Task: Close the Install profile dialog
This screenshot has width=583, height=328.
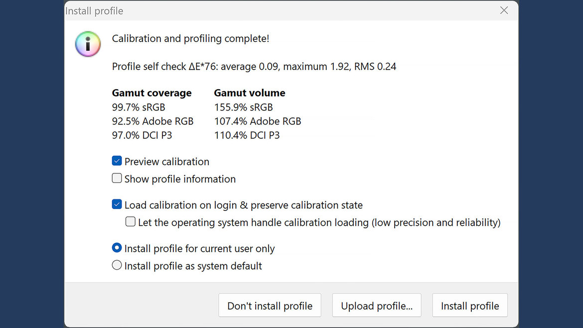Action: pos(504,10)
